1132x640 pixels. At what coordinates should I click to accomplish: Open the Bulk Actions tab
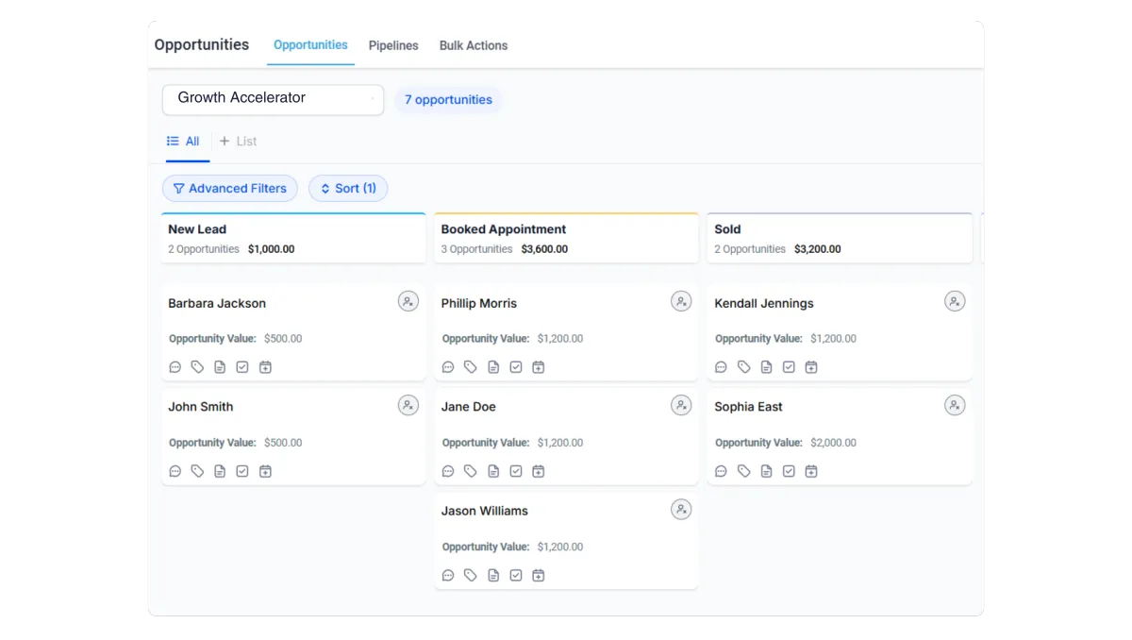[474, 45]
